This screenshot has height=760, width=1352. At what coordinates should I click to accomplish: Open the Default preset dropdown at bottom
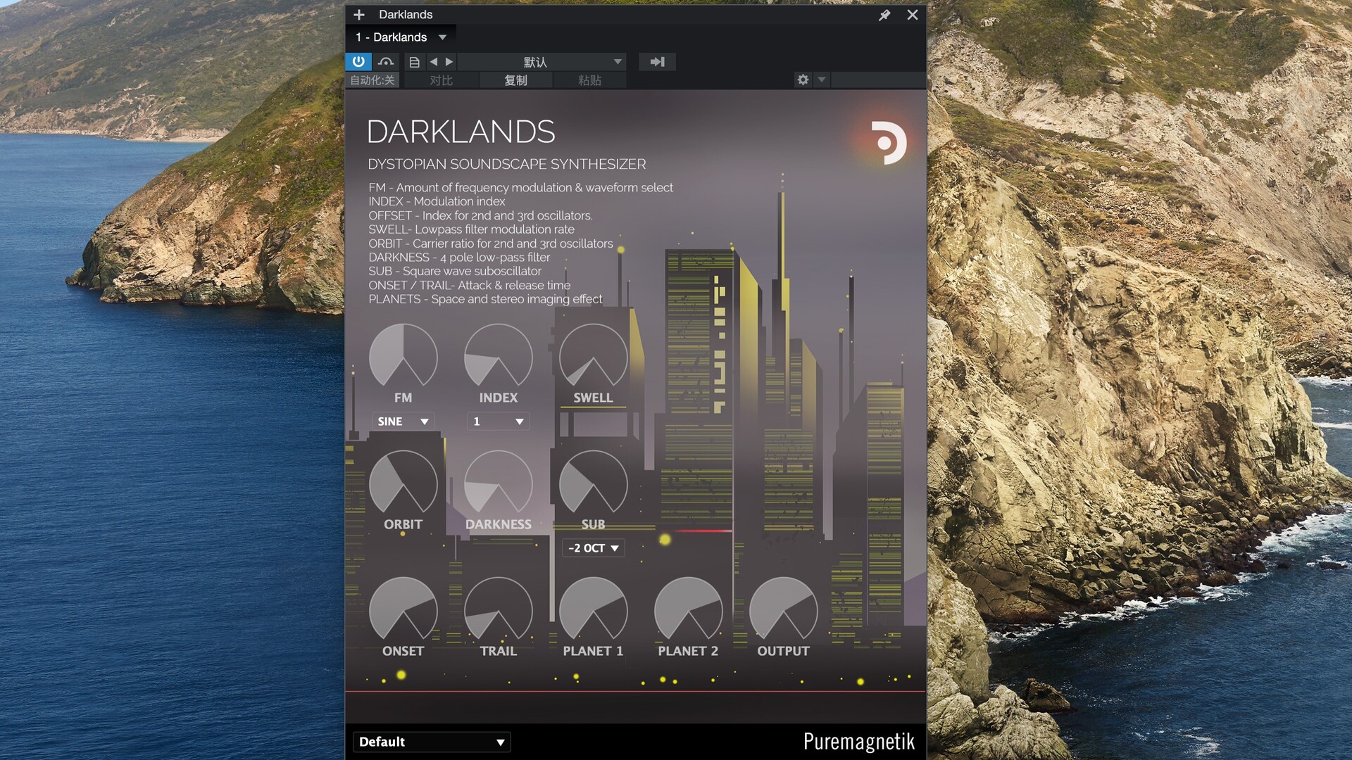coord(432,742)
